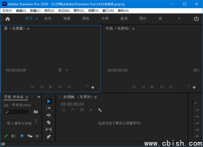This screenshot has height=147, width=203.
Task: Switch to 组件 workspace tab
Action: pos(48,19)
